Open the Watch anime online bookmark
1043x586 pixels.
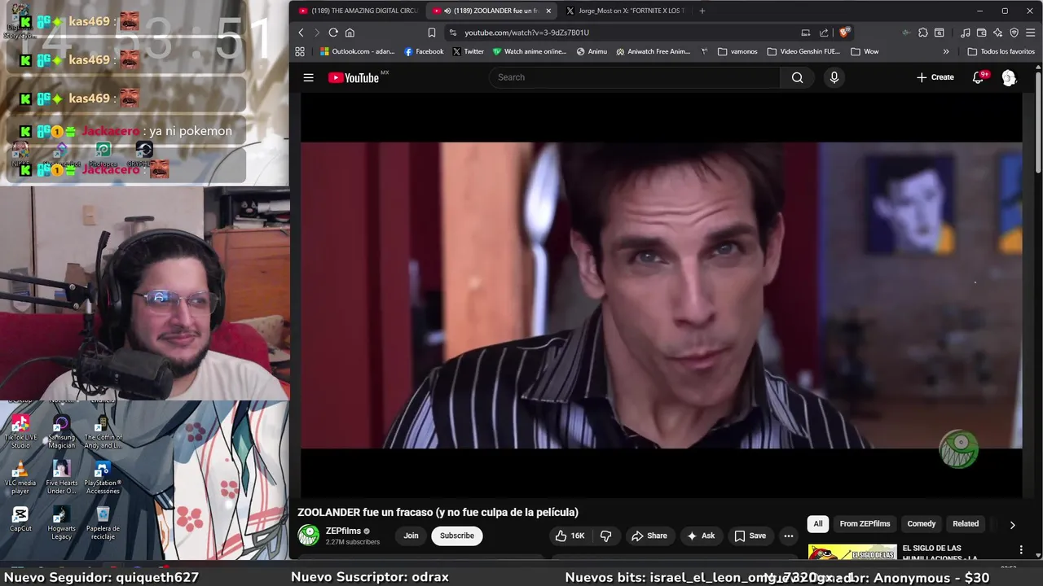pyautogui.click(x=530, y=51)
